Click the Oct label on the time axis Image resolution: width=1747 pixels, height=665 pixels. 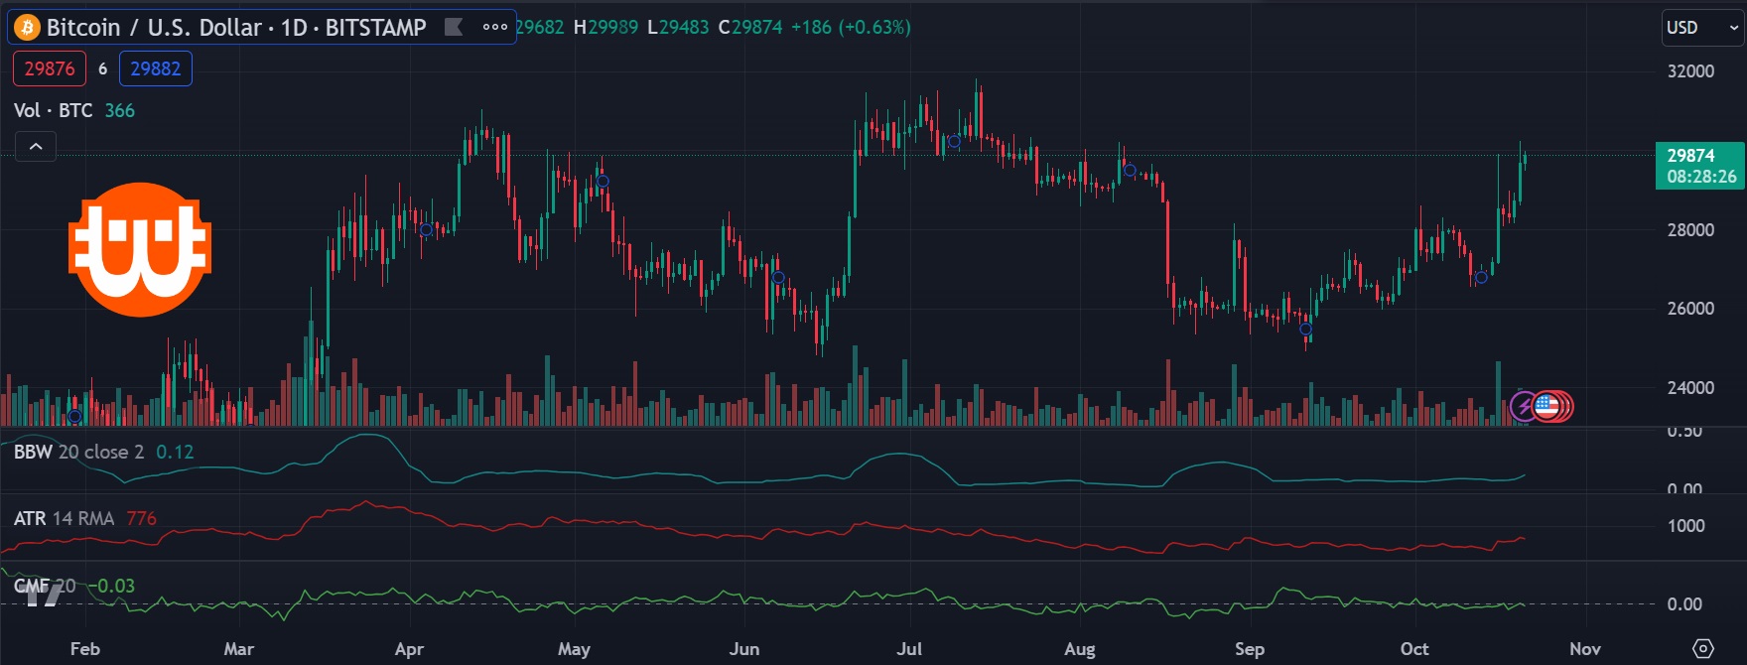1414,649
